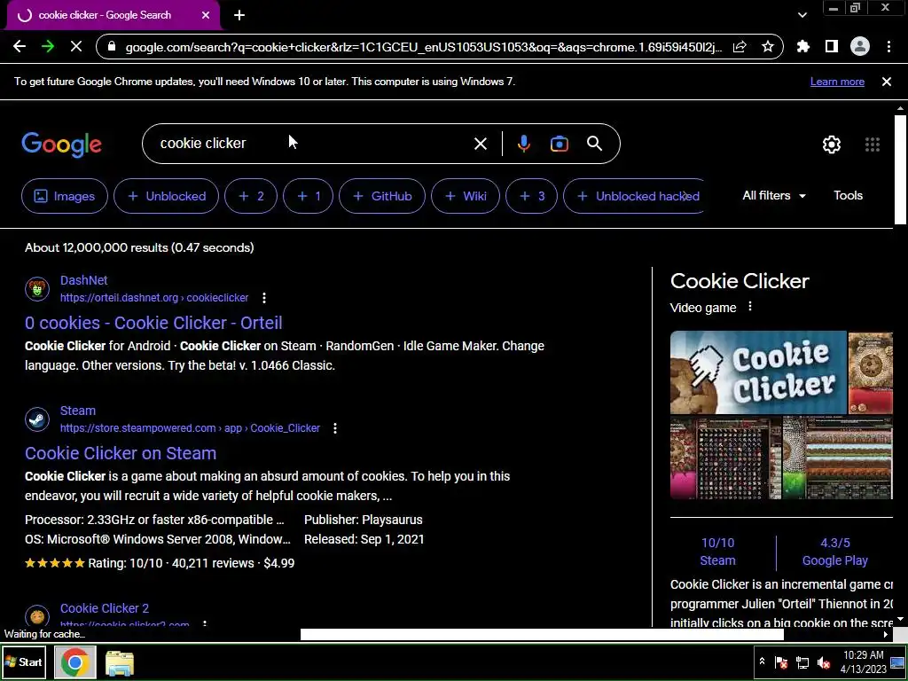Open the green striped gameplay screenshot

click(x=837, y=458)
